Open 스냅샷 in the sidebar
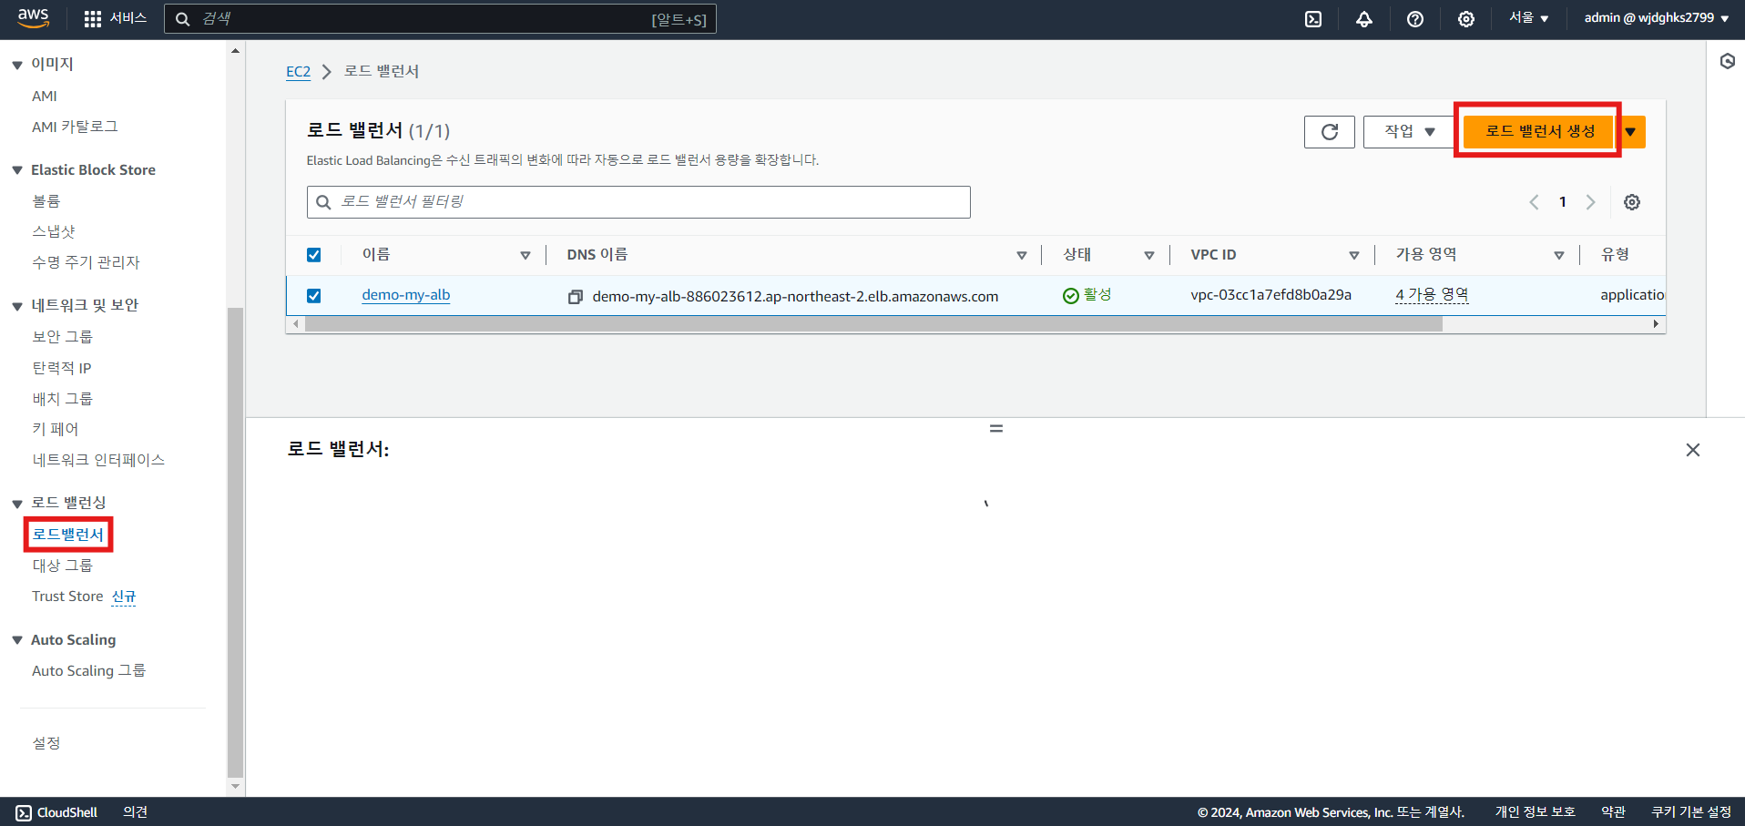The image size is (1745, 826). pos(54,231)
